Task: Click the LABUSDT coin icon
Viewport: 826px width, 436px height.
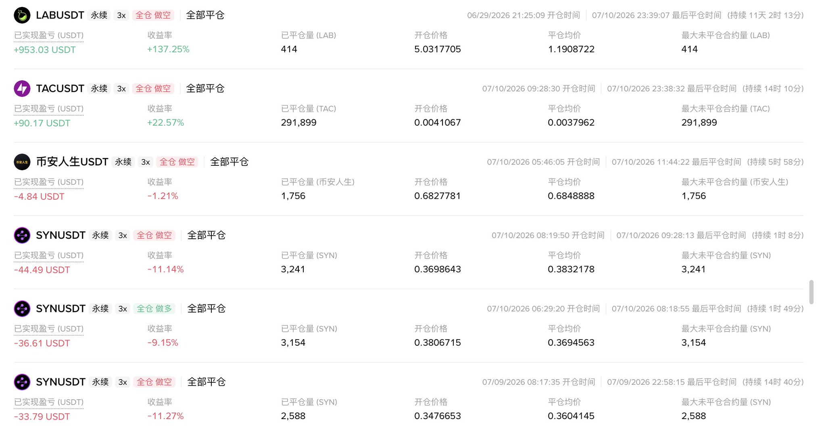Action: click(x=22, y=15)
